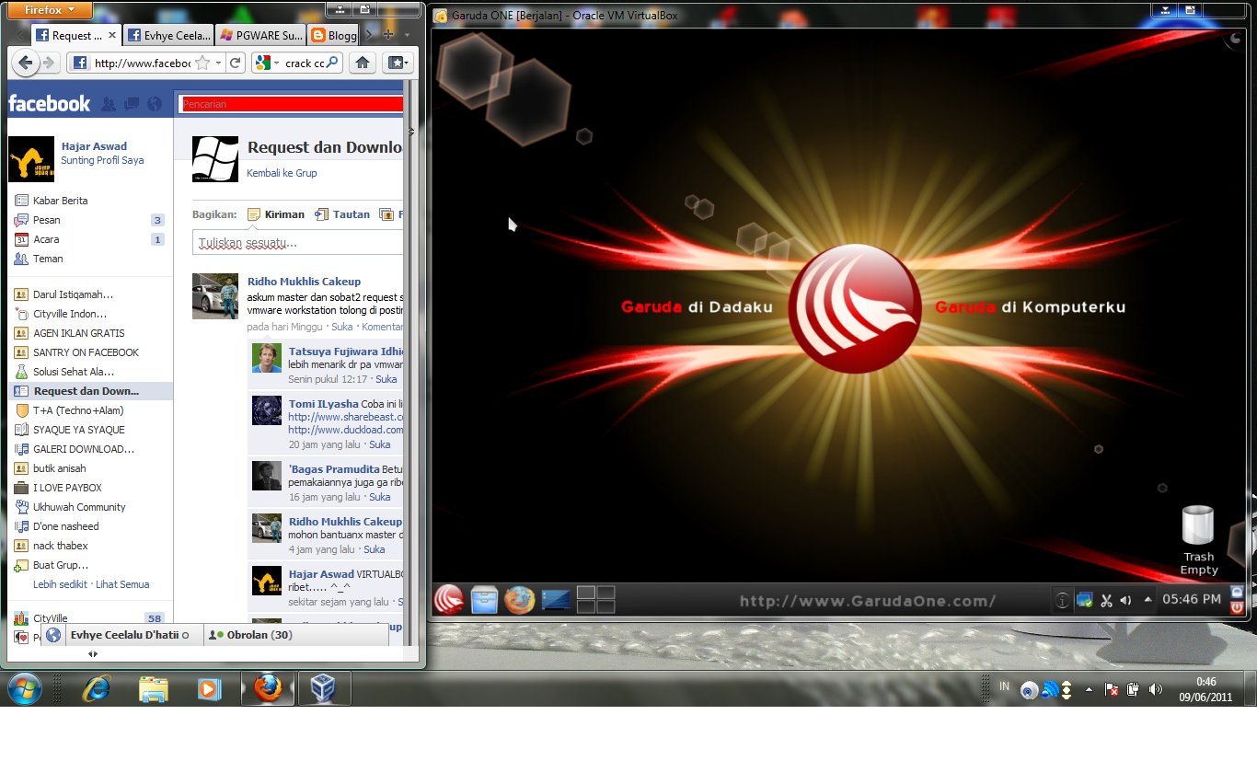1257x784 pixels.
Task: Open a new Firefox tab with plus button
Action: [388, 35]
